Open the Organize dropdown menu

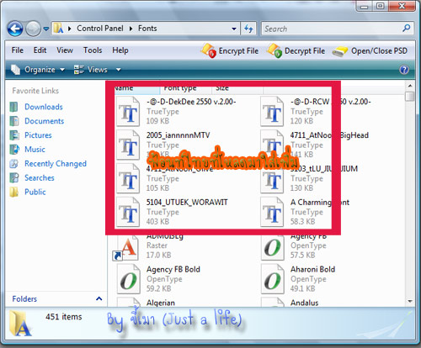click(x=38, y=70)
